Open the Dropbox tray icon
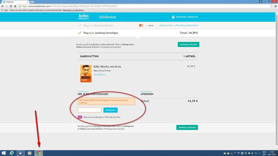Viewport: 278px width, 156px height. coord(246,153)
